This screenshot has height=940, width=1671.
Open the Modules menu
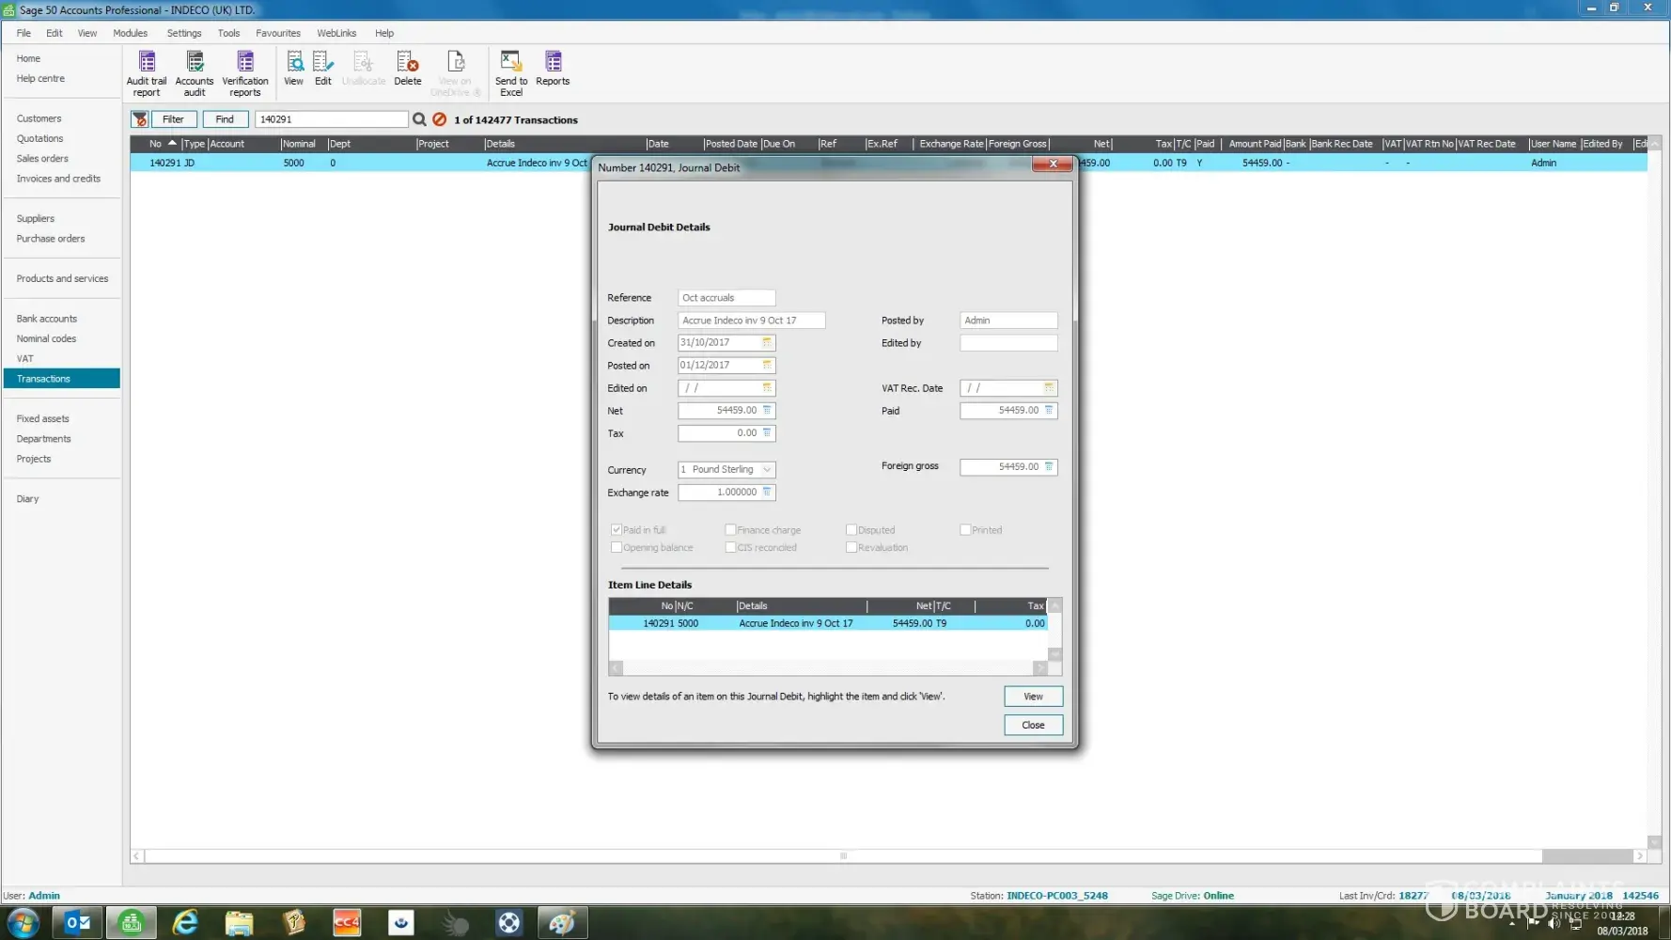(130, 33)
